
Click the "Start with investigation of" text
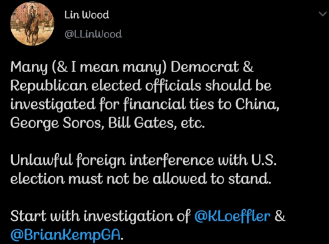(x=101, y=216)
